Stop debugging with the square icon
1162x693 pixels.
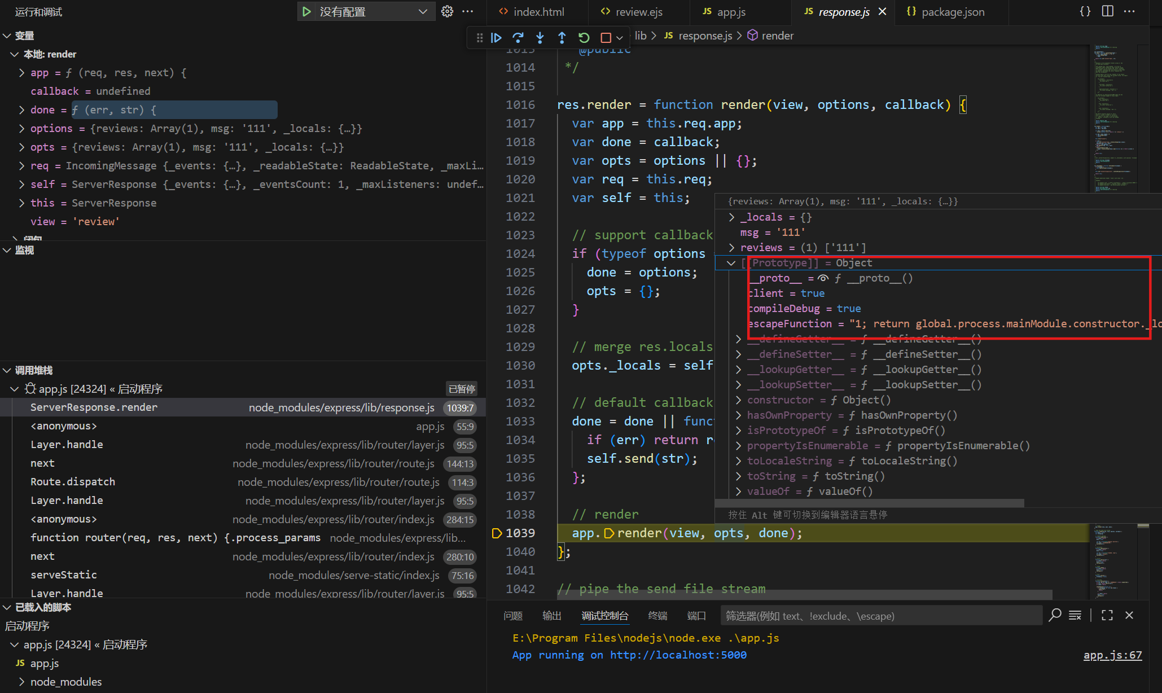pyautogui.click(x=606, y=38)
